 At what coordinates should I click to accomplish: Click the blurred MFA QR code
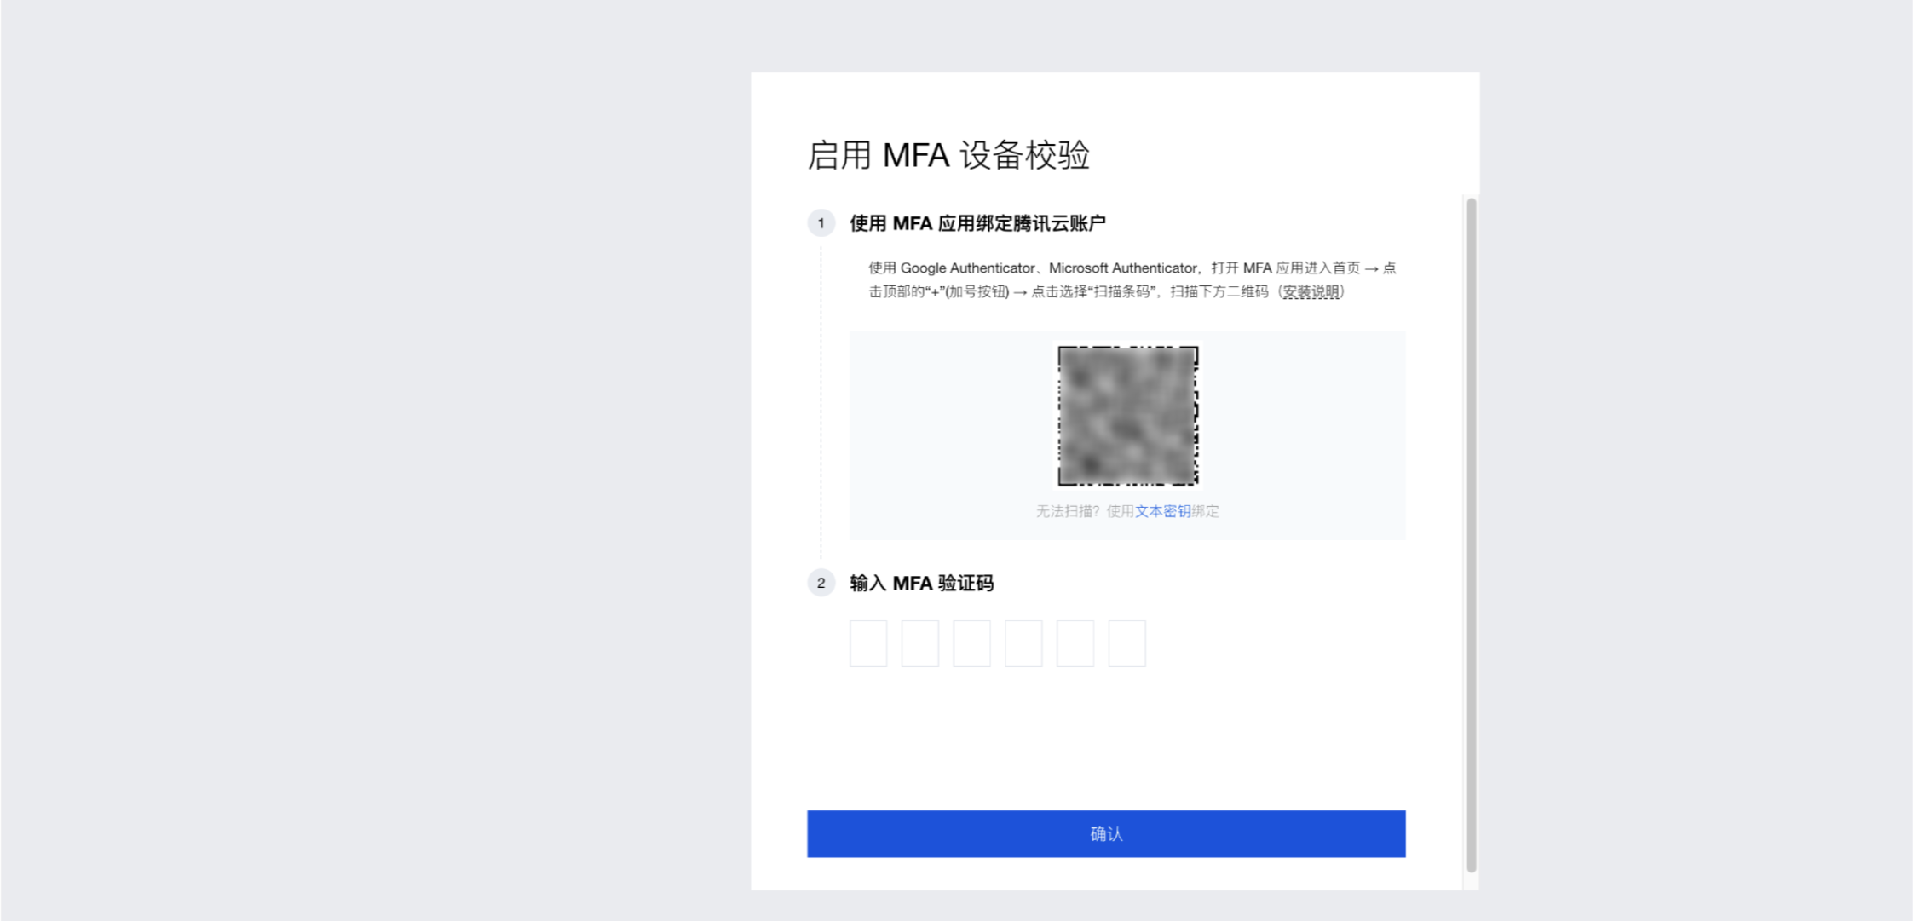tap(1127, 416)
